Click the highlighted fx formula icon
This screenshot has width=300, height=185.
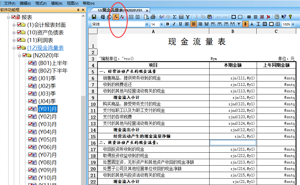tap(116, 17)
